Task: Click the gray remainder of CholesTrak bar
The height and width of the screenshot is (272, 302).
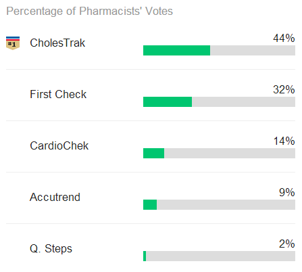Action: pyautogui.click(x=253, y=50)
